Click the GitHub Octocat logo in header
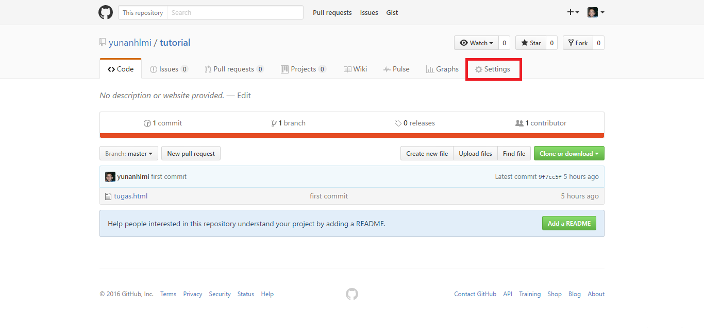 click(x=106, y=12)
